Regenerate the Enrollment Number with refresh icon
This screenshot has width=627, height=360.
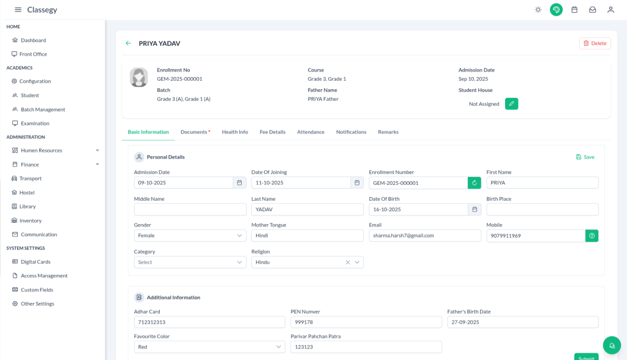(474, 183)
